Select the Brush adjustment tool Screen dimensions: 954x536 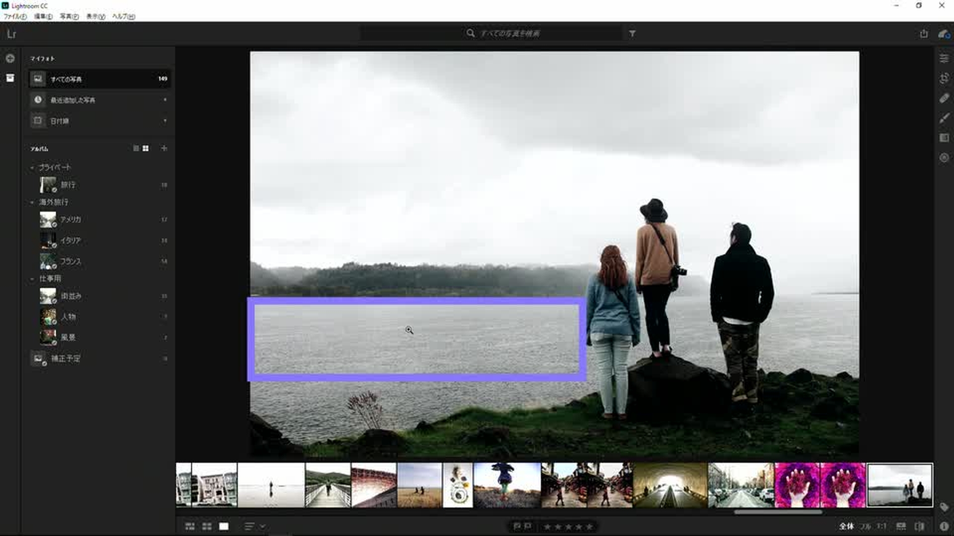[x=944, y=118]
